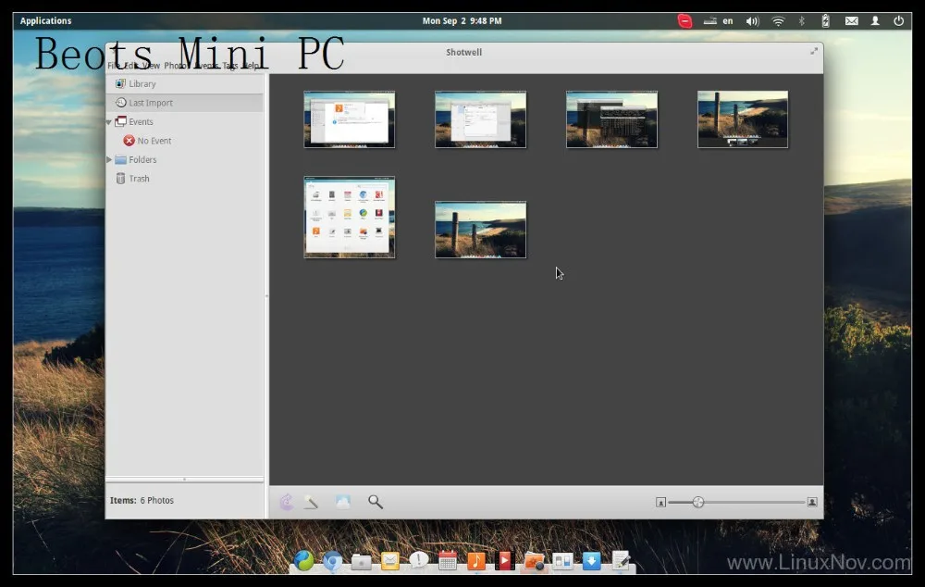This screenshot has width=925, height=587.
Task: Open the chat notification app in dock
Action: pos(419,560)
